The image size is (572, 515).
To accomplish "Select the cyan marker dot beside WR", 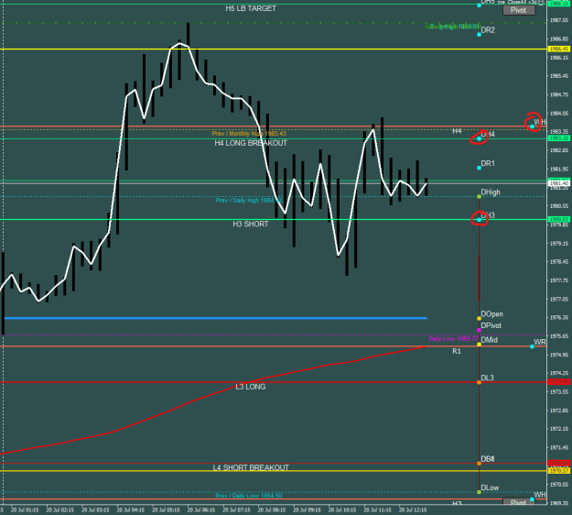I will click(532, 346).
